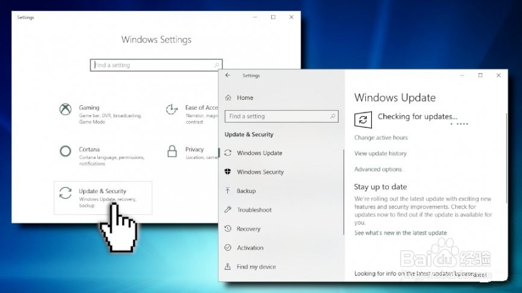522x293 pixels.
Task: Focus Find a setting field in Windows Settings
Action: tap(156, 65)
